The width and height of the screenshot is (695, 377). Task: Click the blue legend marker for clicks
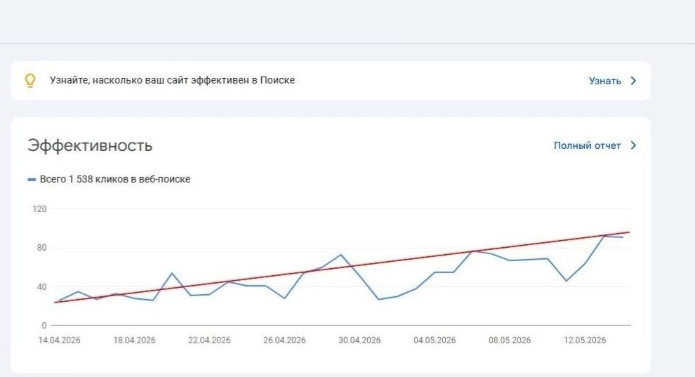pyautogui.click(x=32, y=180)
